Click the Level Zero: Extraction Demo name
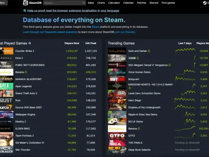The image size is (209, 157). point(145,93)
